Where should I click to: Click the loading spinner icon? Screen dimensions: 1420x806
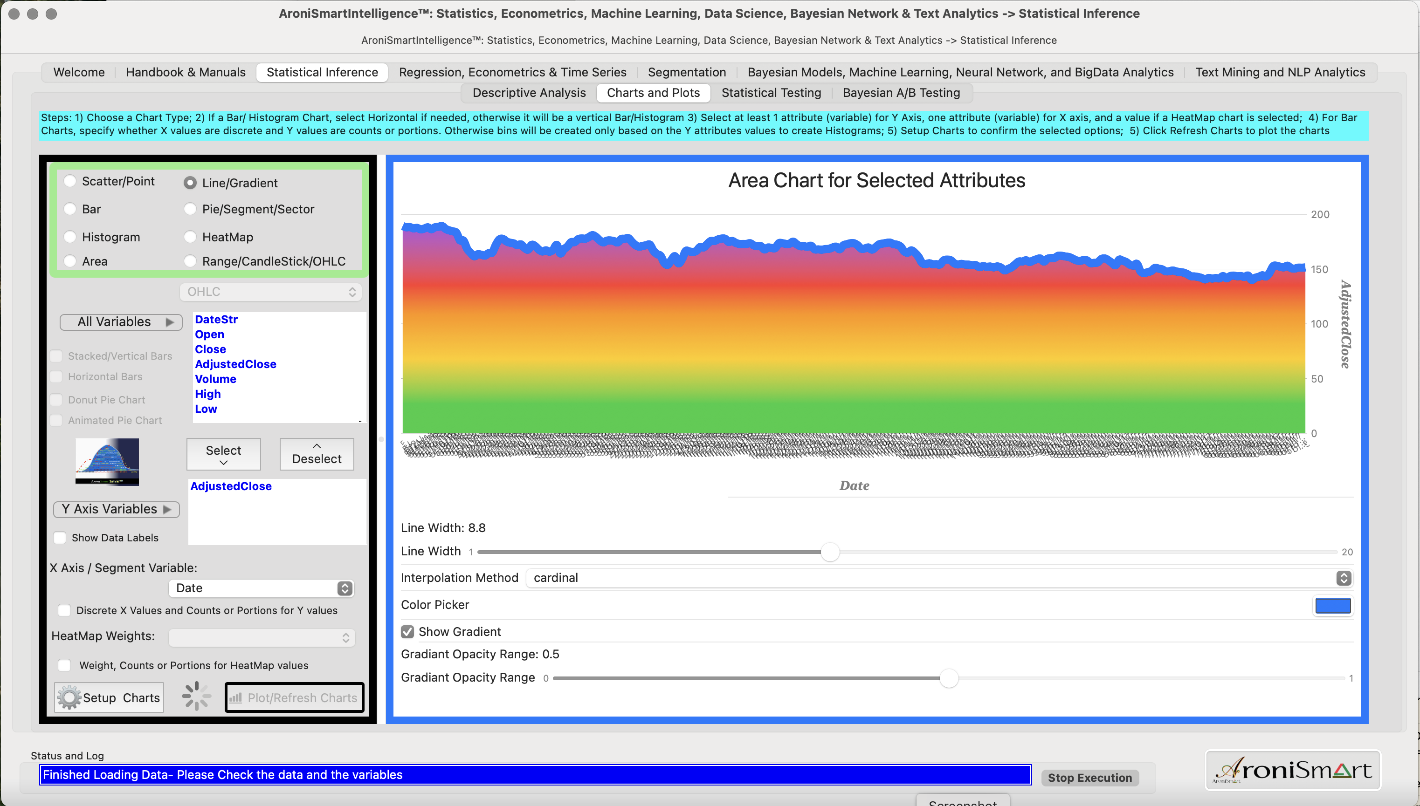196,696
